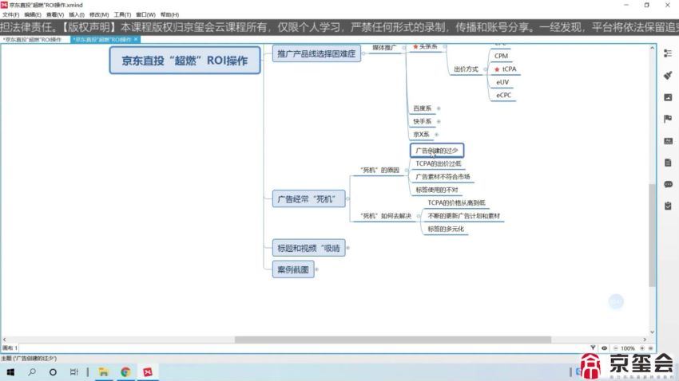Click the fit-to-view icon beside zoom
This screenshot has width=679, height=381.
[x=650, y=348]
